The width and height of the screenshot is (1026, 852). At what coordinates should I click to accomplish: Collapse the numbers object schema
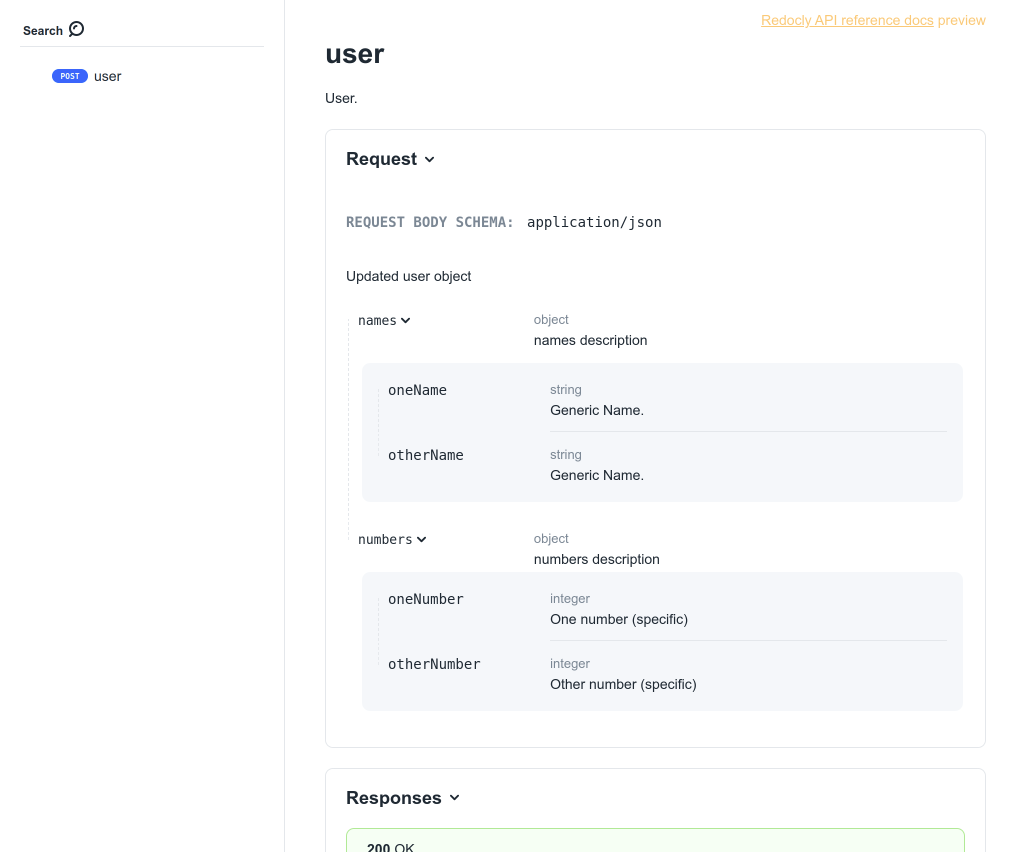click(392, 539)
